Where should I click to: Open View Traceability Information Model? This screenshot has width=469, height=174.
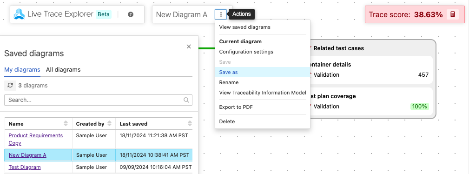click(262, 93)
